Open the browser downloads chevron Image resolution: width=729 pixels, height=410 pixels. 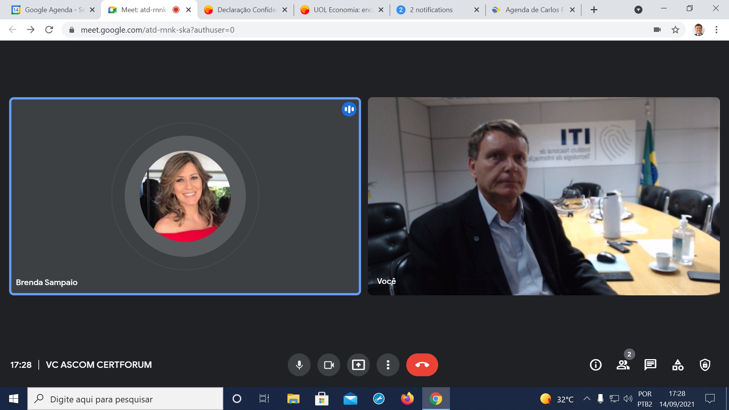(x=639, y=9)
